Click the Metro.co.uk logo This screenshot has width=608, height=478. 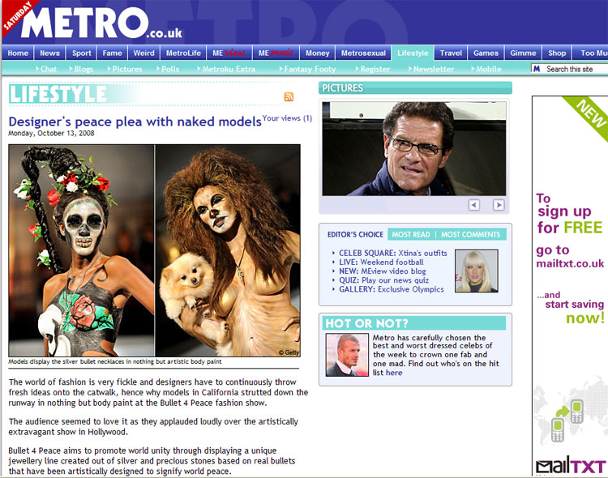click(x=96, y=24)
